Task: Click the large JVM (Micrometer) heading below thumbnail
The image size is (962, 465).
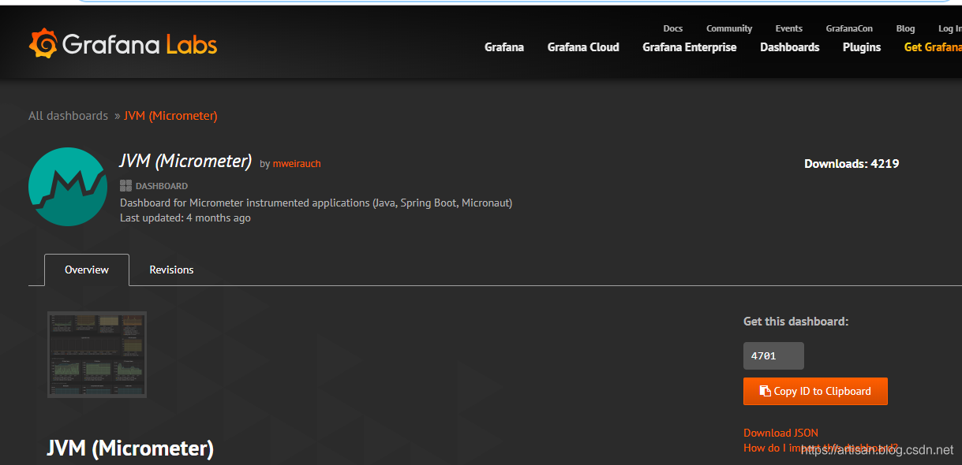Action: (x=130, y=448)
